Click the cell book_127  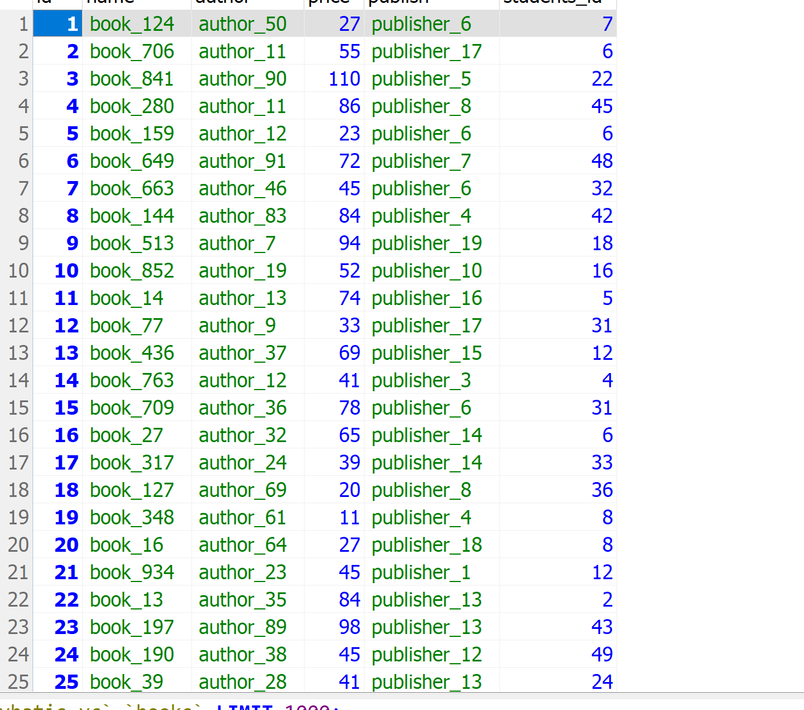[x=137, y=490]
